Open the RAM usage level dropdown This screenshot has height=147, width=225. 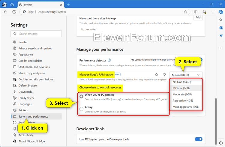tap(186, 75)
